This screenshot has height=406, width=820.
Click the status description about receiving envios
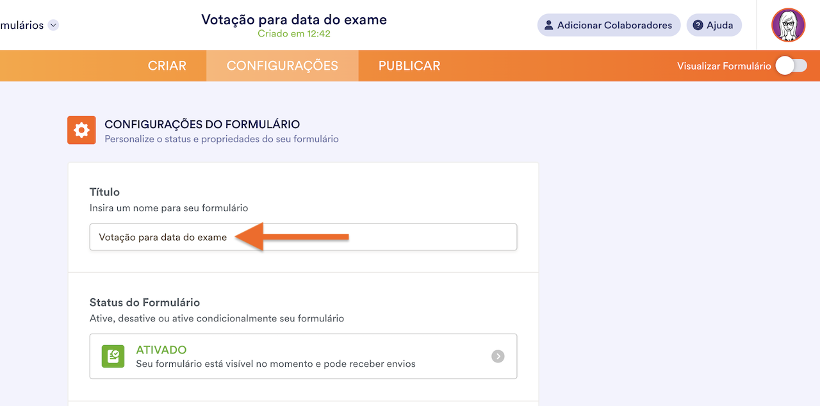pos(275,364)
